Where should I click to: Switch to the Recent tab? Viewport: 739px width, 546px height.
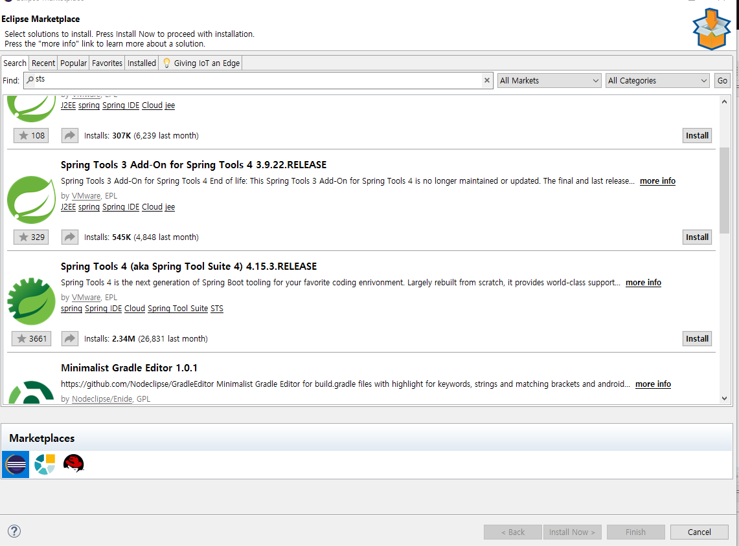[43, 63]
